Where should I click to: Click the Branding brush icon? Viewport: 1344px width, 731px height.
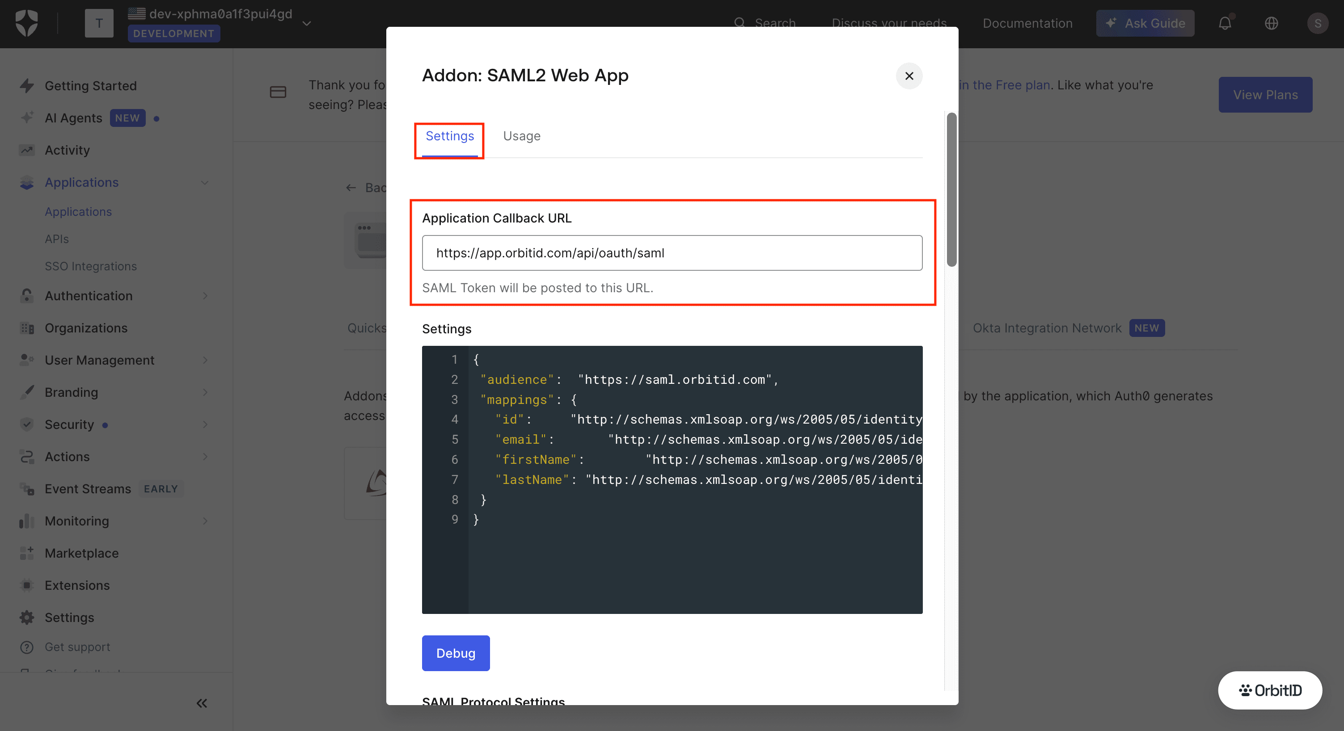27,392
